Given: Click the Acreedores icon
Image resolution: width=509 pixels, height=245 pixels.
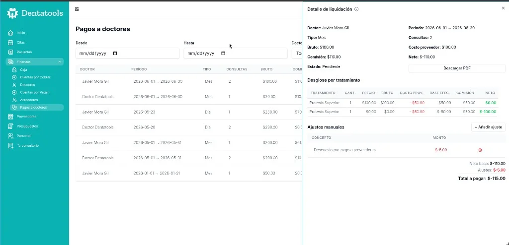Looking at the screenshot, I should tap(14, 100).
